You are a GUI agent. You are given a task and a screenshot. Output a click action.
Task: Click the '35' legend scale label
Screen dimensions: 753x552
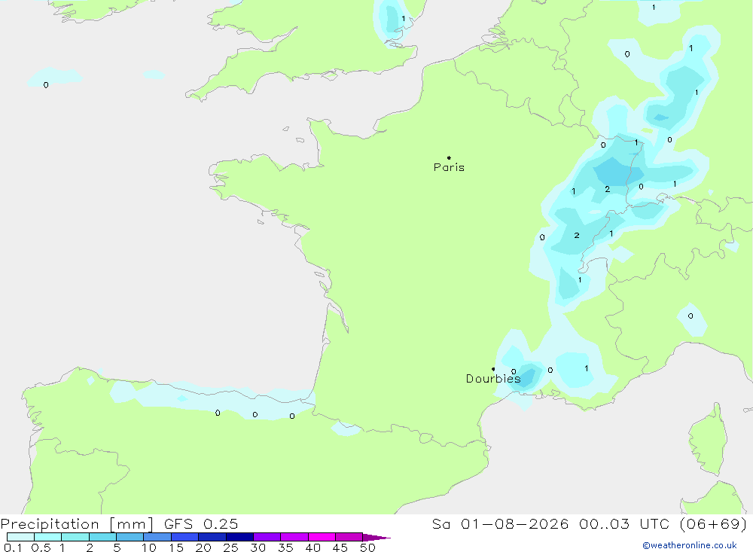coord(285,547)
